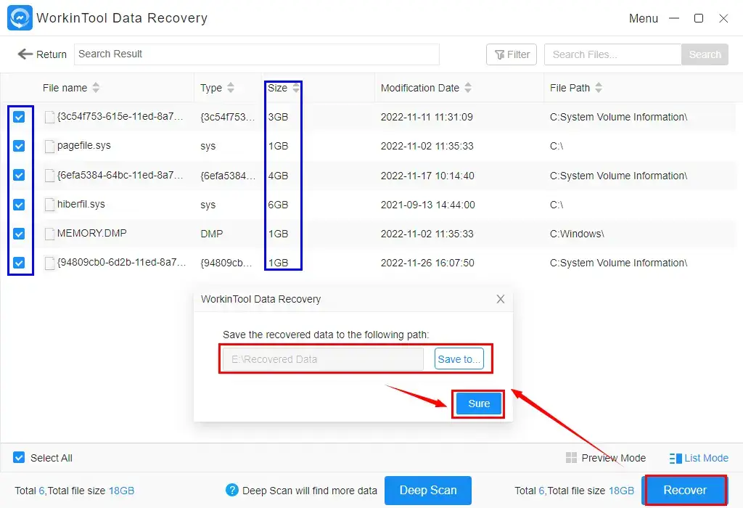Click the Return back arrow icon
Image resolution: width=743 pixels, height=508 pixels.
tap(25, 54)
